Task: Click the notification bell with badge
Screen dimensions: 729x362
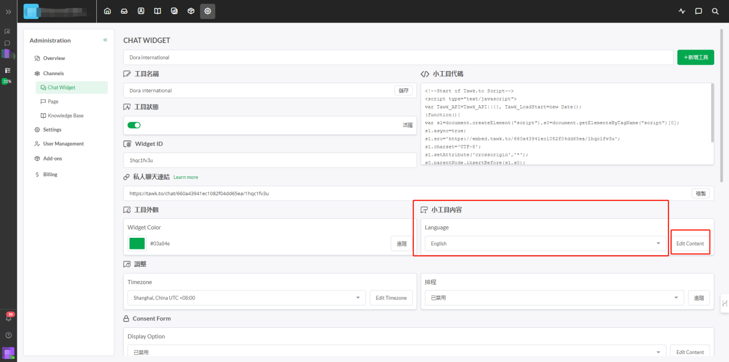Action: (8, 317)
